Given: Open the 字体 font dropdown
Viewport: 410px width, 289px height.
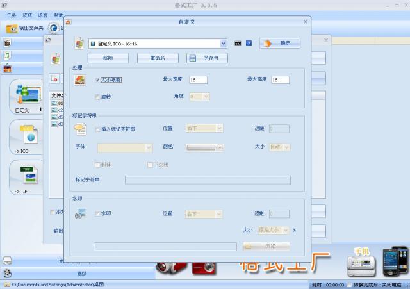Looking at the screenshot, I should (125, 147).
